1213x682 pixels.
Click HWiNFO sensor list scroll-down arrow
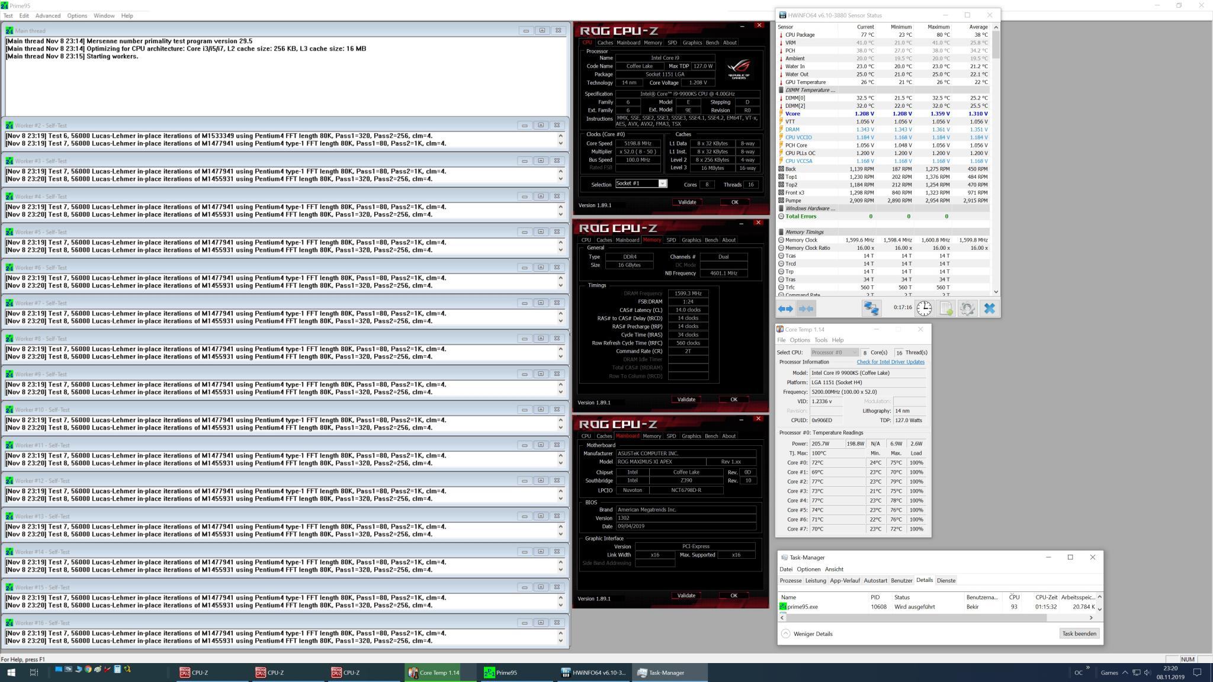(996, 291)
